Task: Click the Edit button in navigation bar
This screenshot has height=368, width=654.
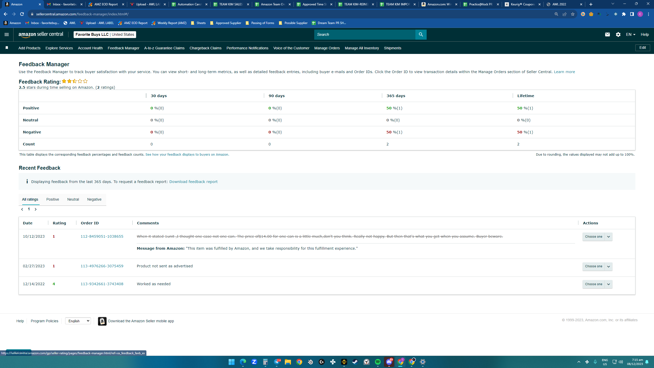Action: (x=643, y=48)
